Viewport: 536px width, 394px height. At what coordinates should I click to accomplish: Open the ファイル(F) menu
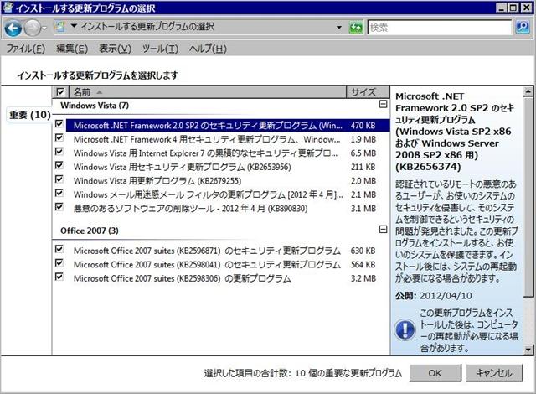[26, 49]
